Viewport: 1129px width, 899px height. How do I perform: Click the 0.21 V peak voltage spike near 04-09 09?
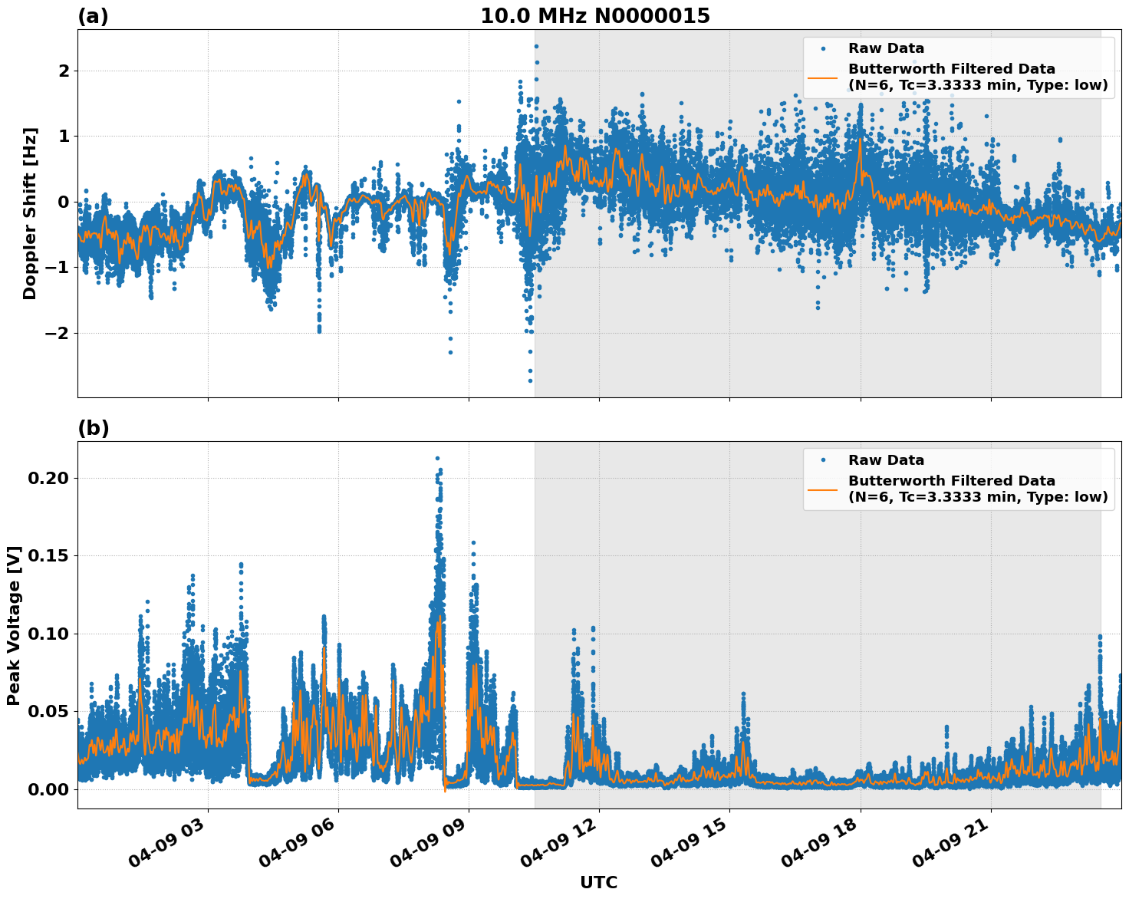click(439, 457)
